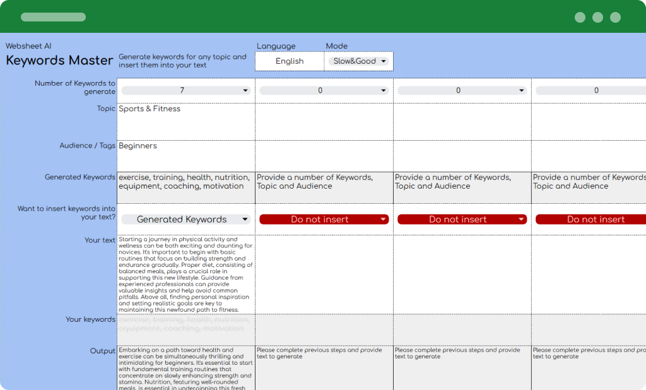Viewport: 646px width, 390px height.
Task: Open the Mode dropdown showing Slow&Good
Action: pyautogui.click(x=358, y=61)
